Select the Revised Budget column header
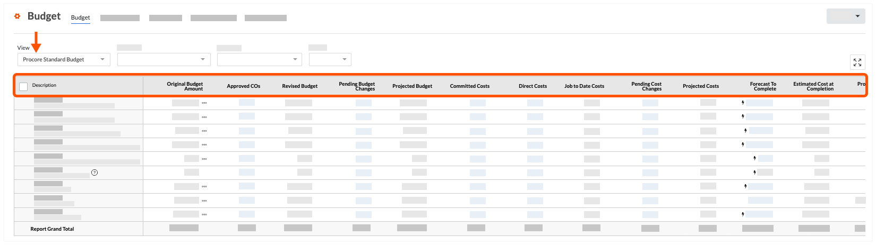This screenshot has height=245, width=876. pos(300,86)
